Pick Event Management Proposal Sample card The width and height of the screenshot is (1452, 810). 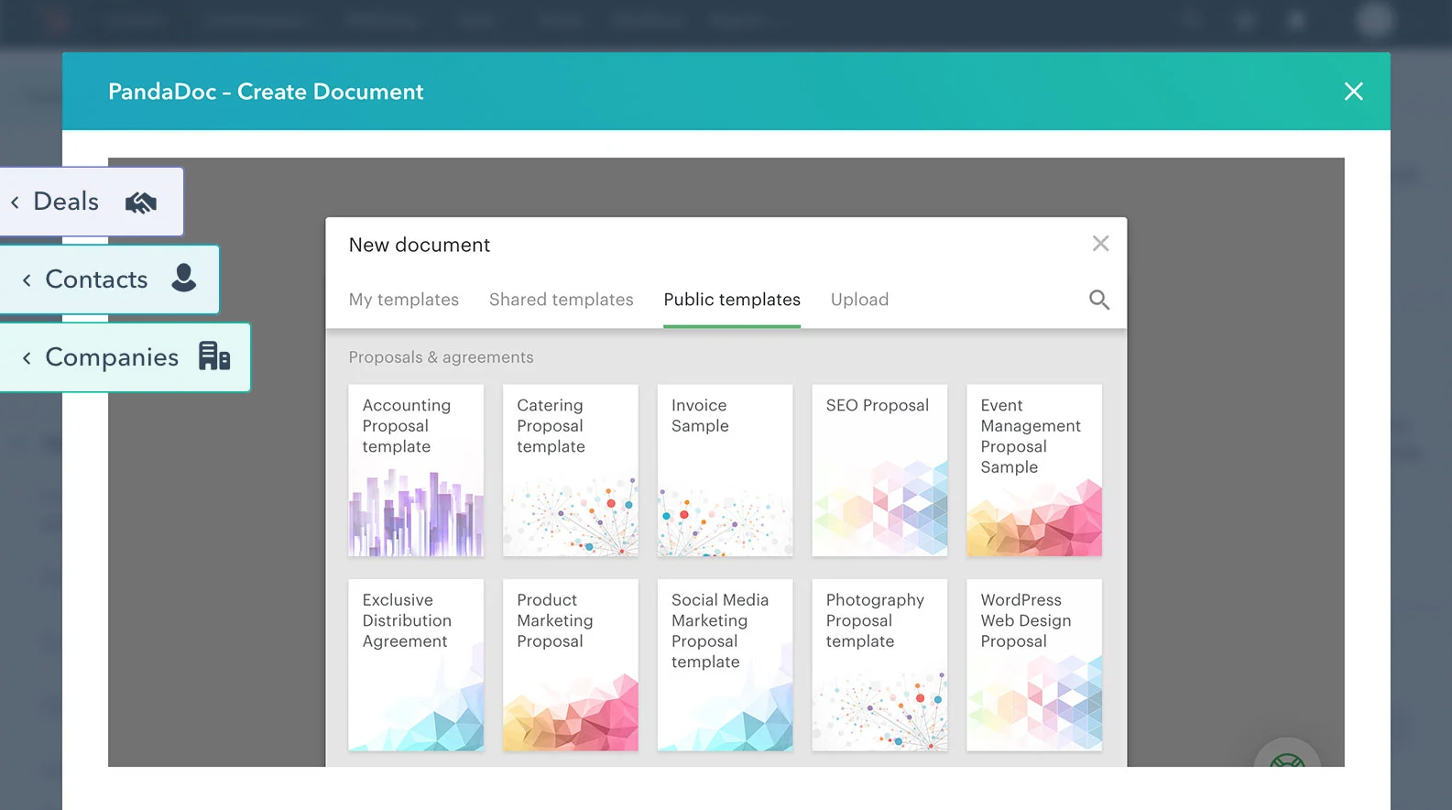coord(1034,470)
